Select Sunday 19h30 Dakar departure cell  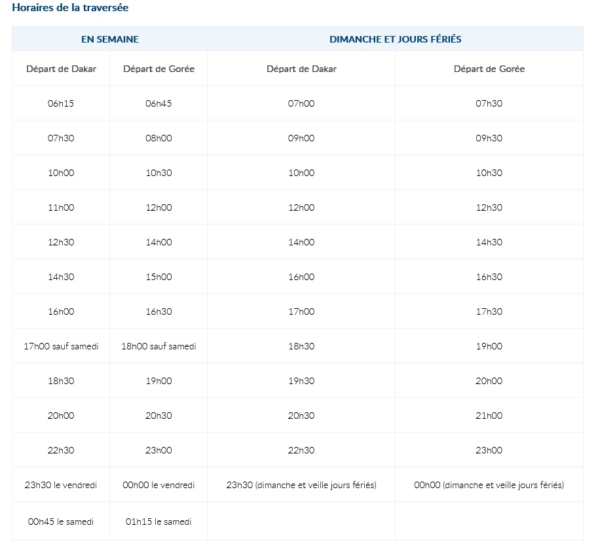point(301,381)
